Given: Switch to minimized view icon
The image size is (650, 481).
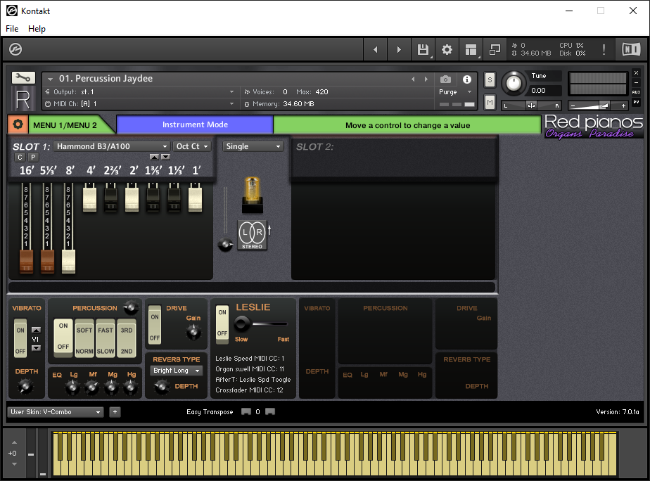Looking at the screenshot, I should point(495,50).
